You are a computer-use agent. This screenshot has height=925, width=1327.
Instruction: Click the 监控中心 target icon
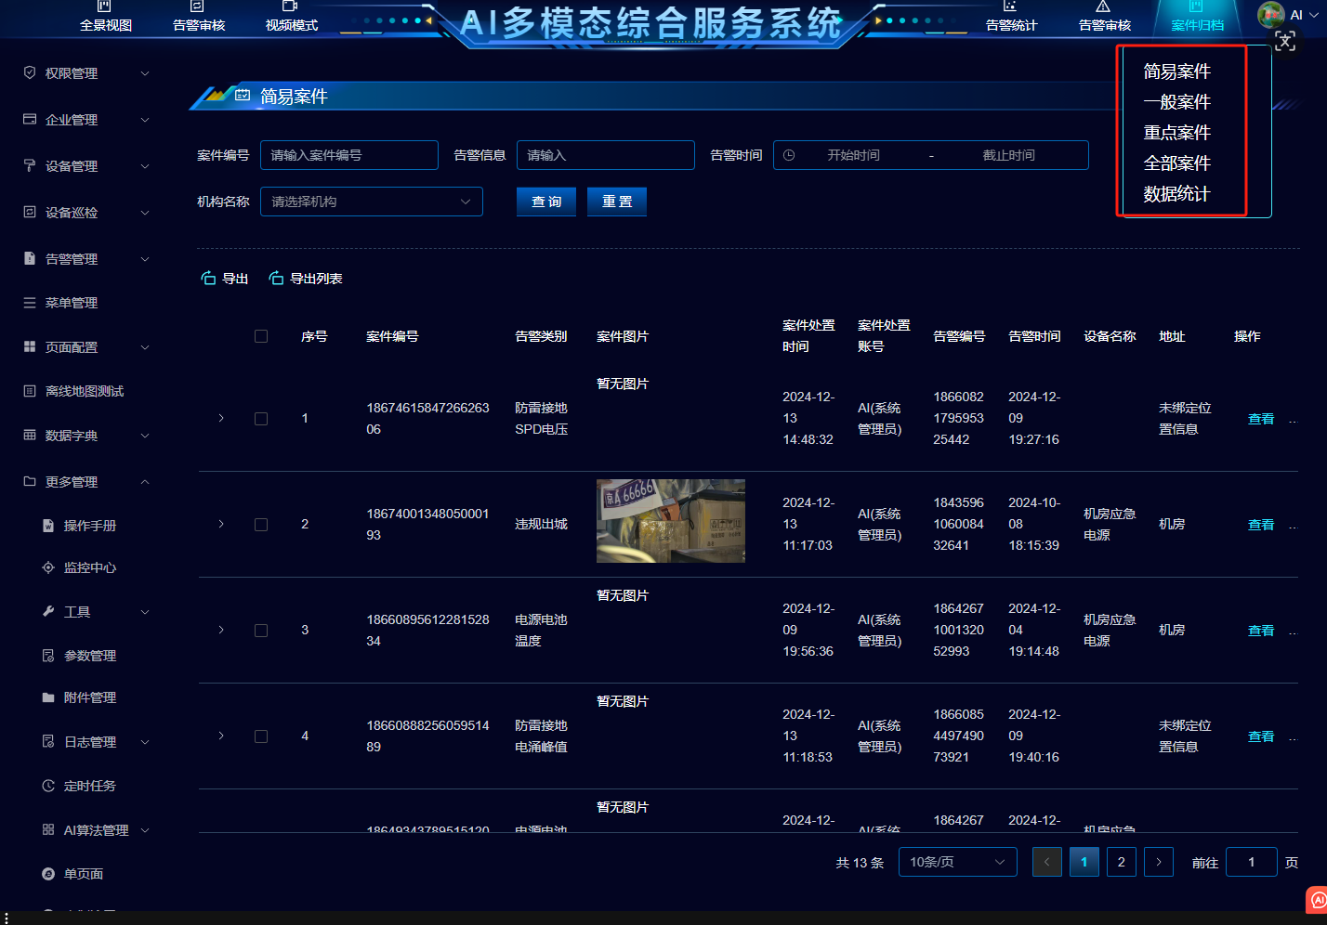pos(48,567)
